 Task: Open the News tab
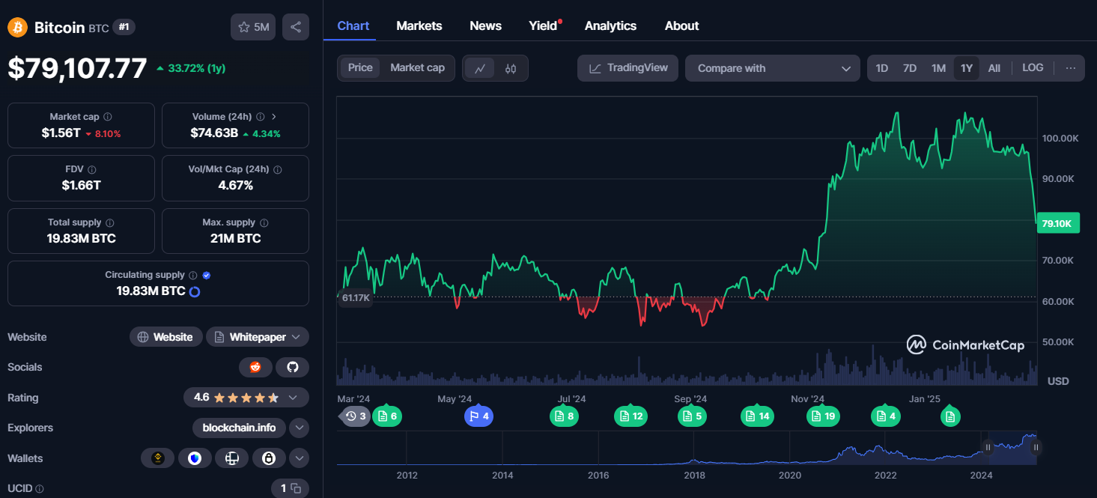[486, 26]
